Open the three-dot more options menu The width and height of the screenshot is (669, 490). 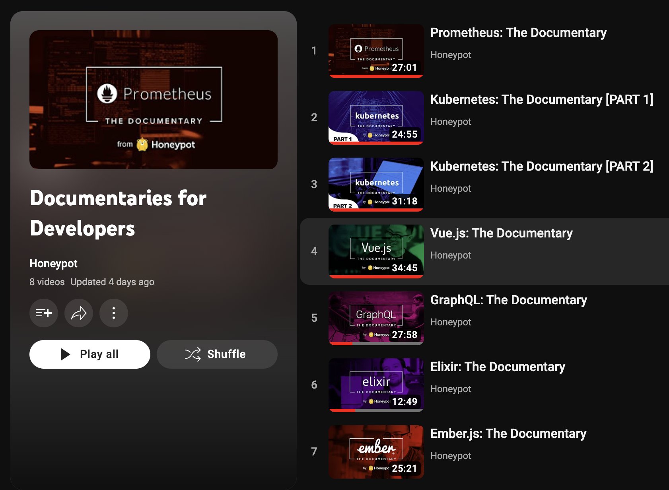pyautogui.click(x=114, y=313)
